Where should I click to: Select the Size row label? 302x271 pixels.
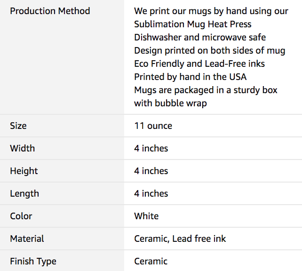click(18, 126)
